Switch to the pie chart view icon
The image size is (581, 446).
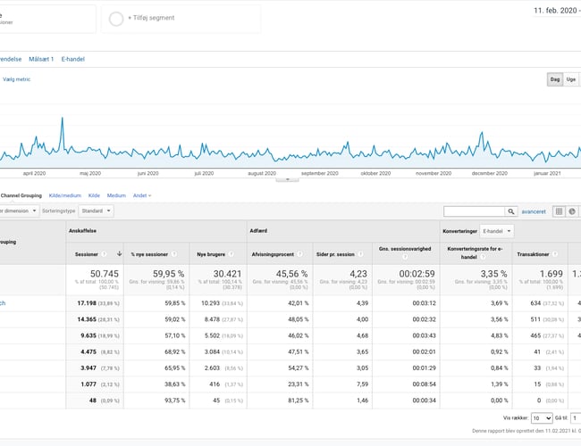(x=572, y=211)
